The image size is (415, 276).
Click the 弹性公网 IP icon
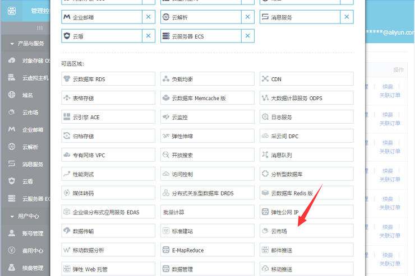(x=265, y=212)
